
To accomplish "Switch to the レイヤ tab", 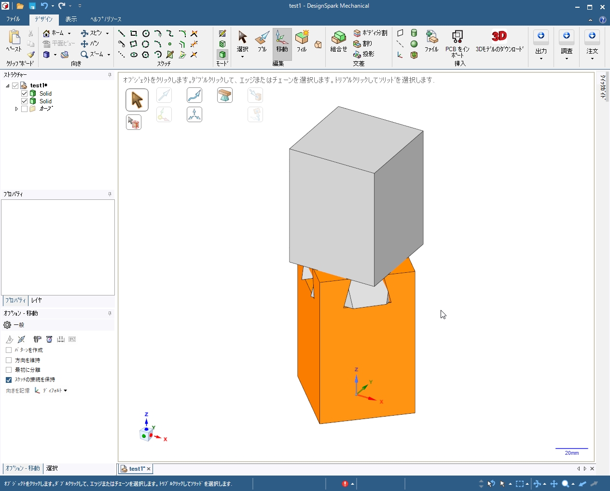I will 37,300.
